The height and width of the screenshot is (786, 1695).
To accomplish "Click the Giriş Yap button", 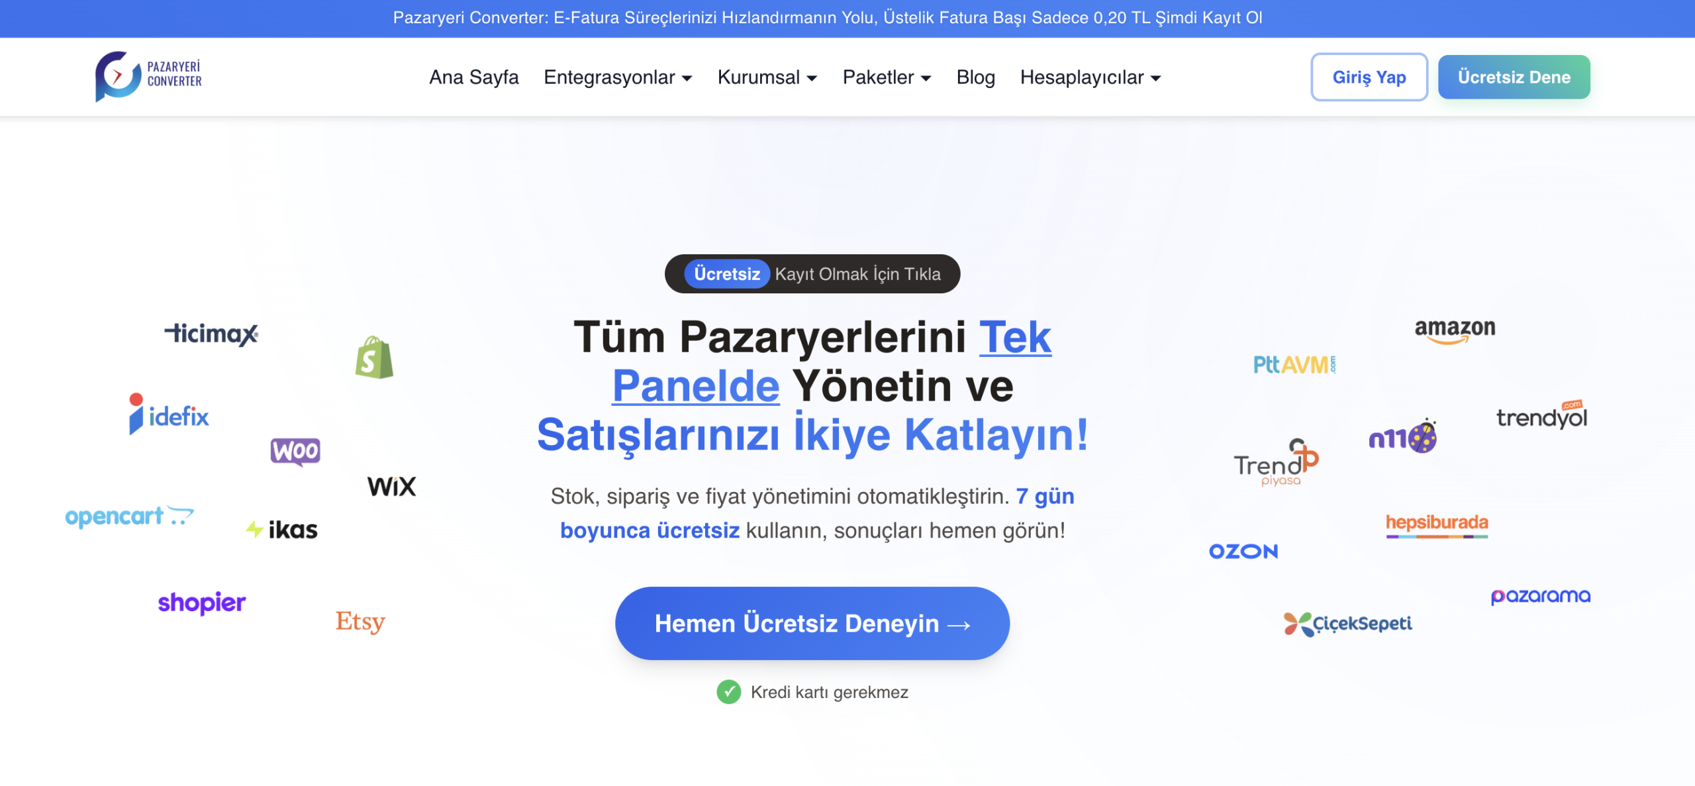I will pos(1369,77).
